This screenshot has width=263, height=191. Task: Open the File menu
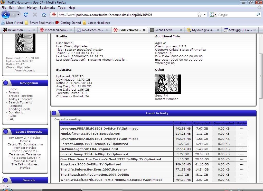point(4,8)
